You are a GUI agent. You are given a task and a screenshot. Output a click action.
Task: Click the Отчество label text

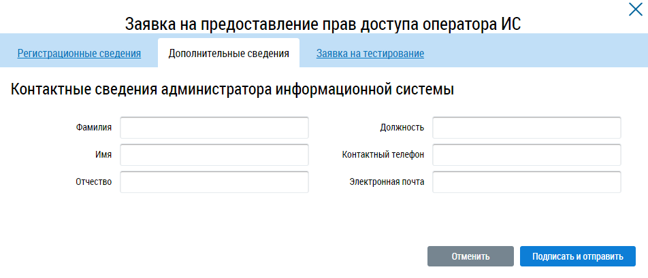pyautogui.click(x=94, y=182)
